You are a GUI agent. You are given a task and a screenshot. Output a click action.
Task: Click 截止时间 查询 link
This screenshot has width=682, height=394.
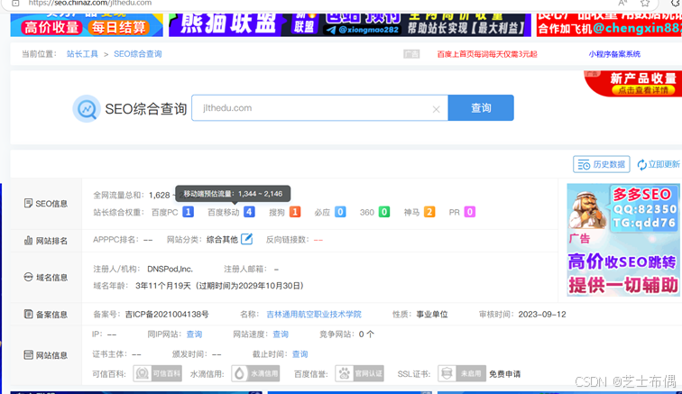(x=300, y=354)
